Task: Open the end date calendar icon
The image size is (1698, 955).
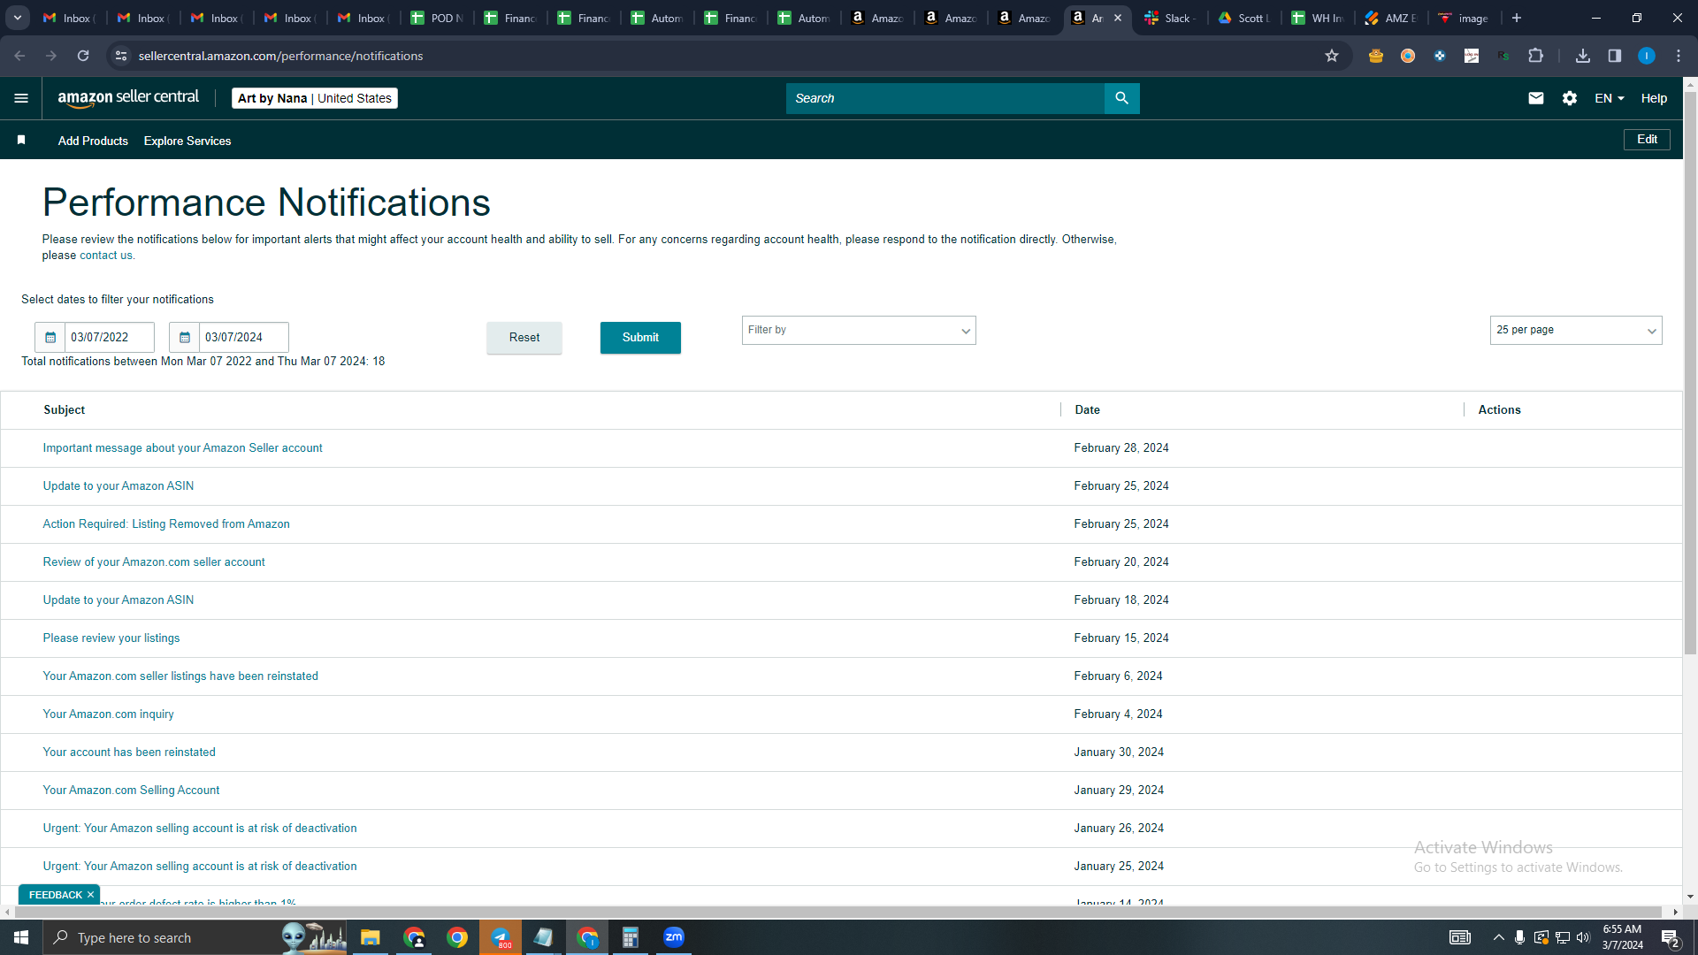Action: (185, 337)
